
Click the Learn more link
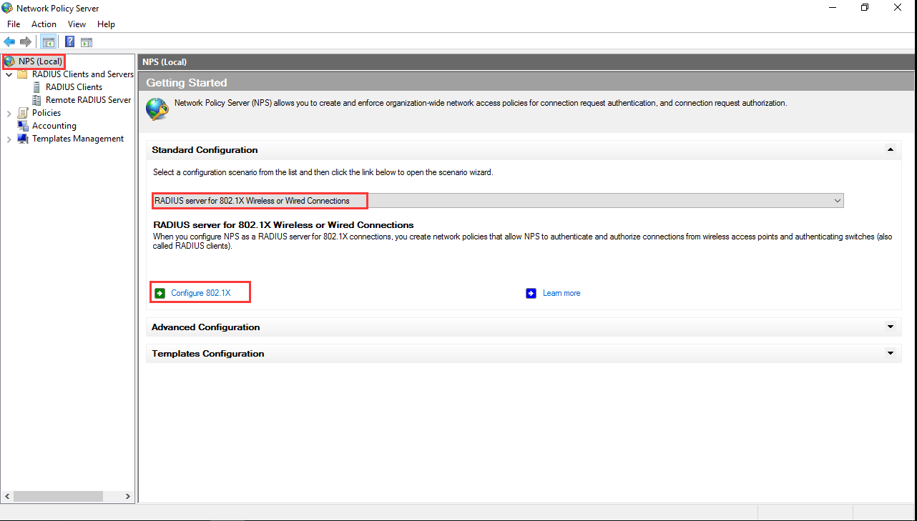point(562,293)
